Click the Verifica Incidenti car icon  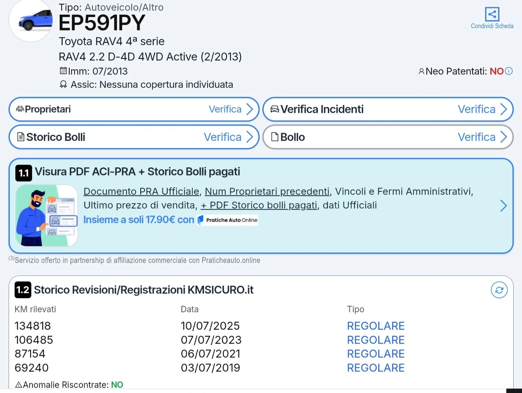275,109
